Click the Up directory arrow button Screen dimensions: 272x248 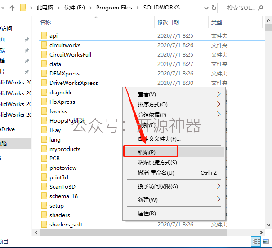pyautogui.click(x=12, y=8)
